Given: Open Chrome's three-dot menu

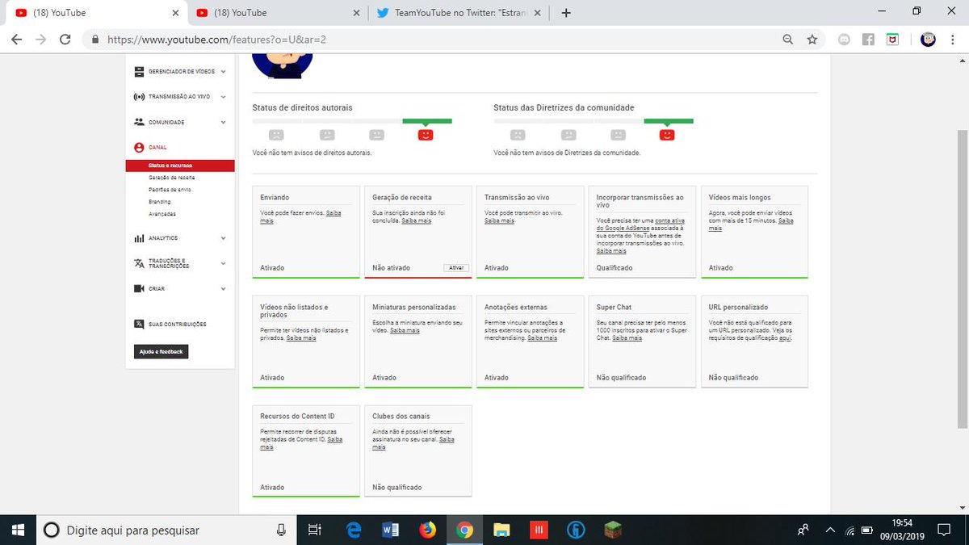Looking at the screenshot, I should (954, 39).
